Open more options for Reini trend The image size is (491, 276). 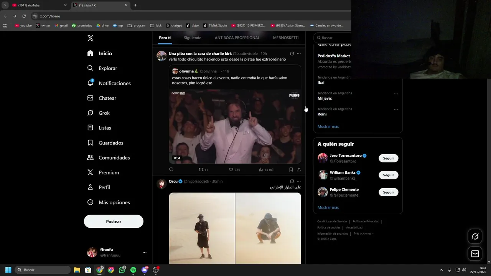pyautogui.click(x=396, y=110)
